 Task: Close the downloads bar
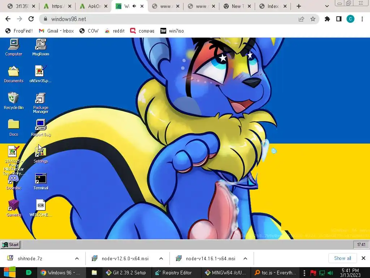click(x=363, y=258)
